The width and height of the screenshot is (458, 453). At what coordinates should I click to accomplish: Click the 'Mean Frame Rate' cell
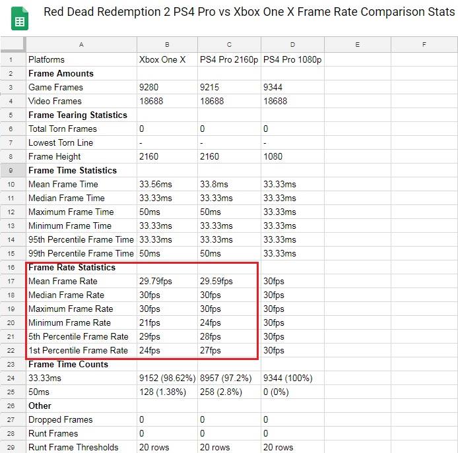pyautogui.click(x=81, y=281)
